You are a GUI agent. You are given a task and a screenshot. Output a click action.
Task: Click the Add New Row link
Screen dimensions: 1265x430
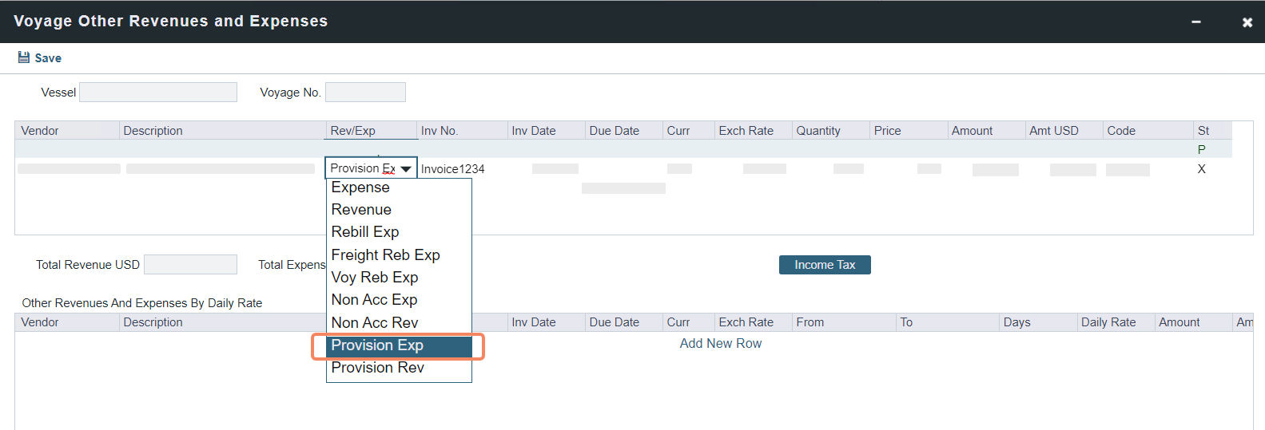click(x=720, y=344)
